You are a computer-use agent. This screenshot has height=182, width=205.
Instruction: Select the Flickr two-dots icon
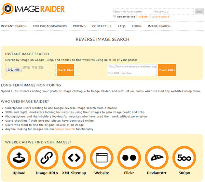129,157
